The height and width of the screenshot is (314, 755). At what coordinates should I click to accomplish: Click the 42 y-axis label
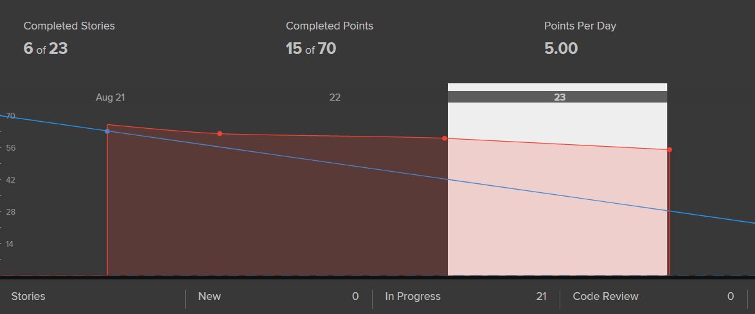(10, 180)
